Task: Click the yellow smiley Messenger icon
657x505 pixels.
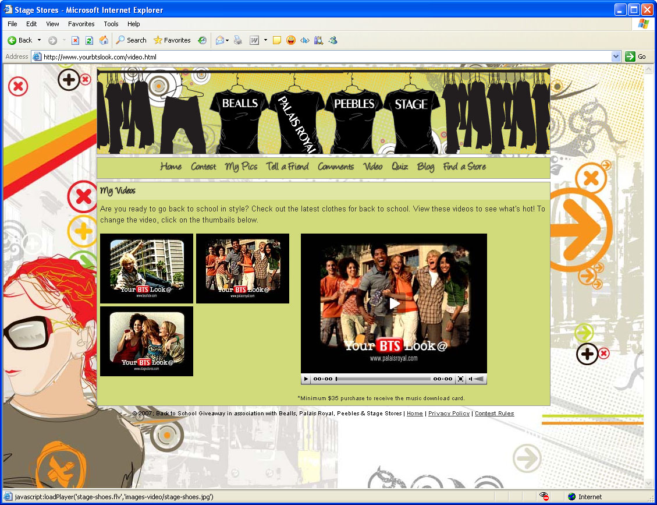Action: point(291,40)
